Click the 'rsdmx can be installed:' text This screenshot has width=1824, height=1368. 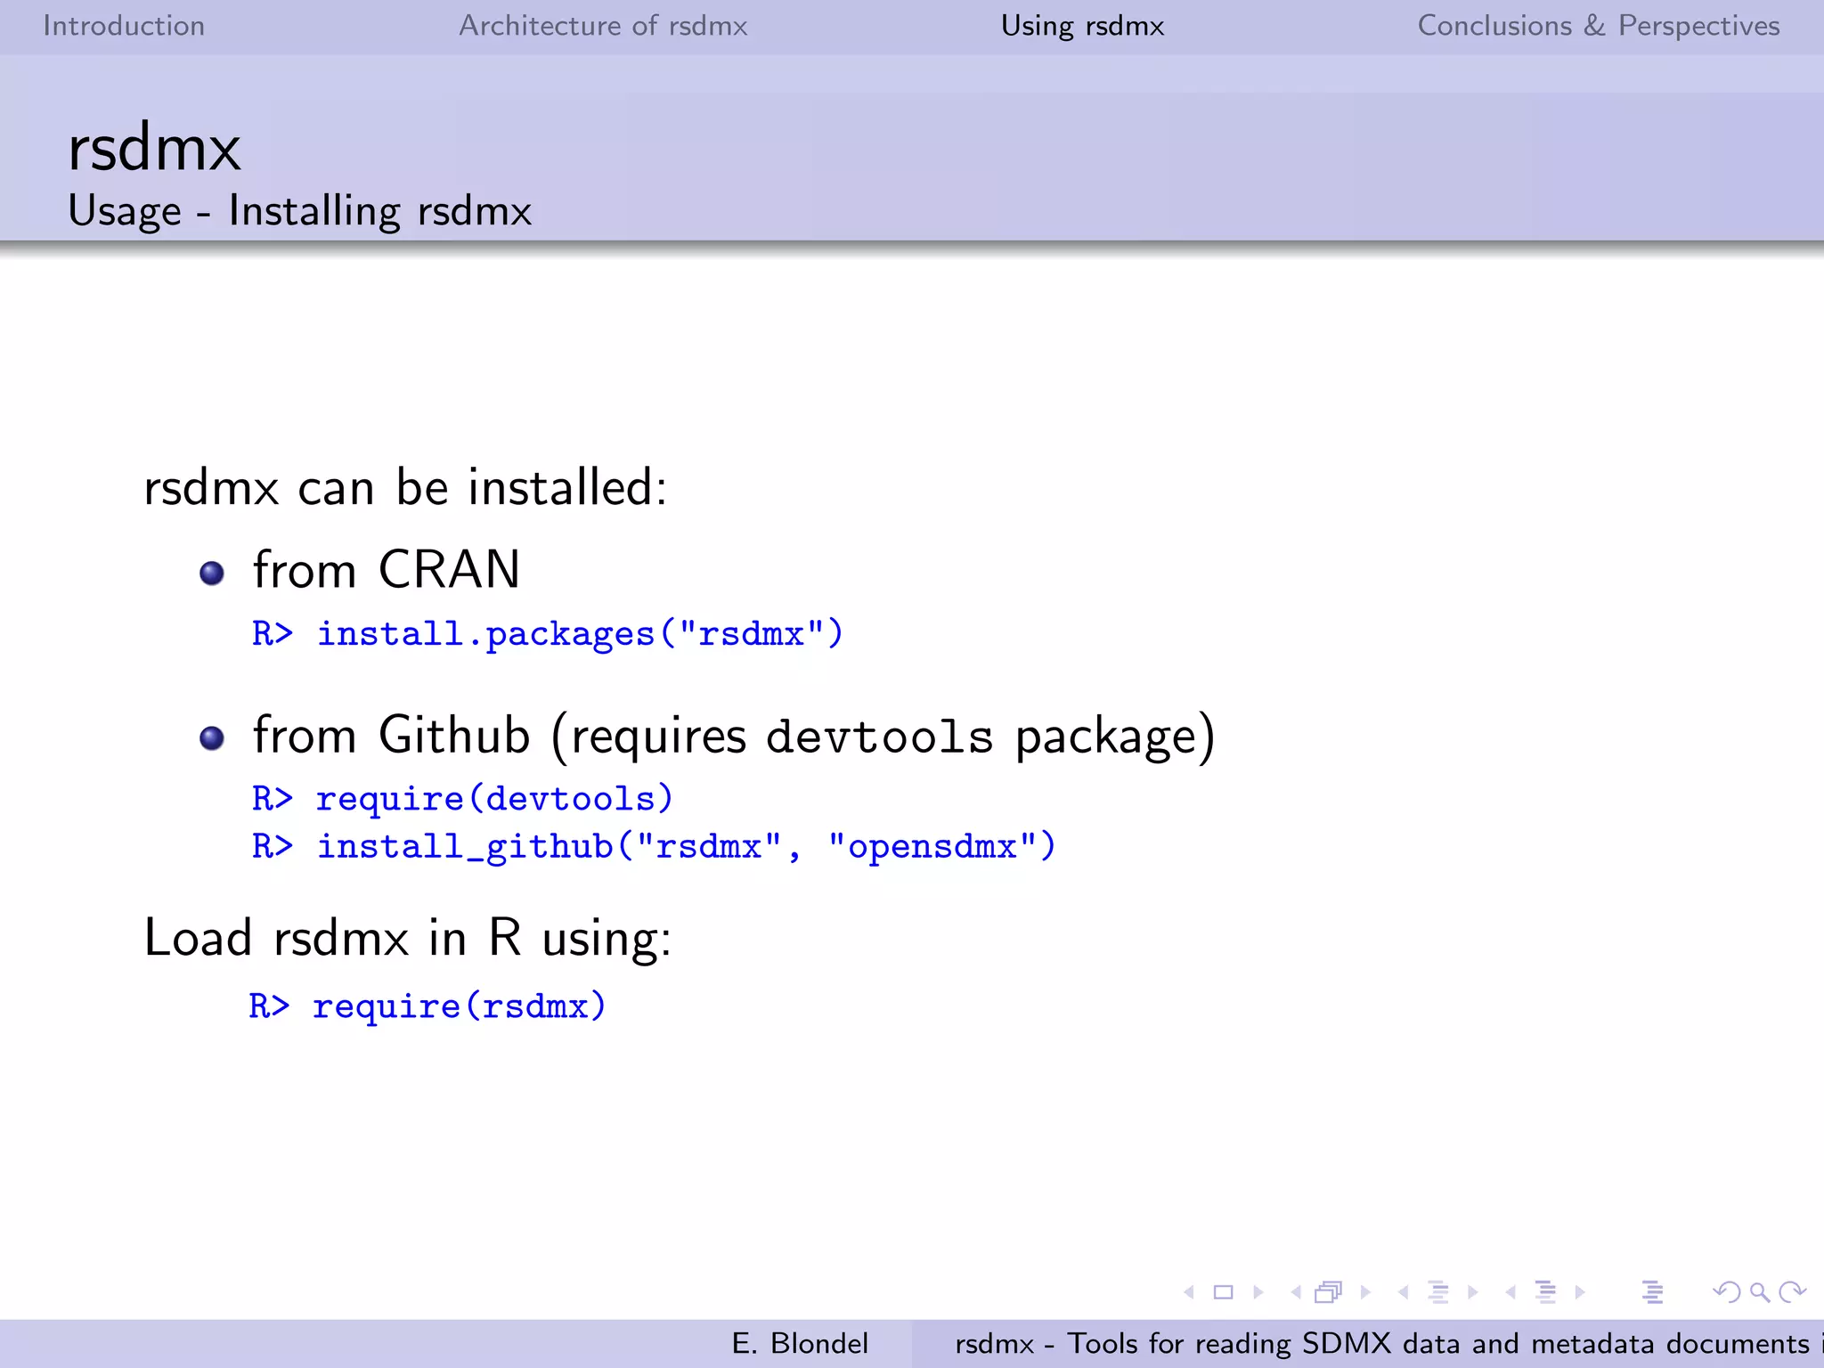pos(405,487)
